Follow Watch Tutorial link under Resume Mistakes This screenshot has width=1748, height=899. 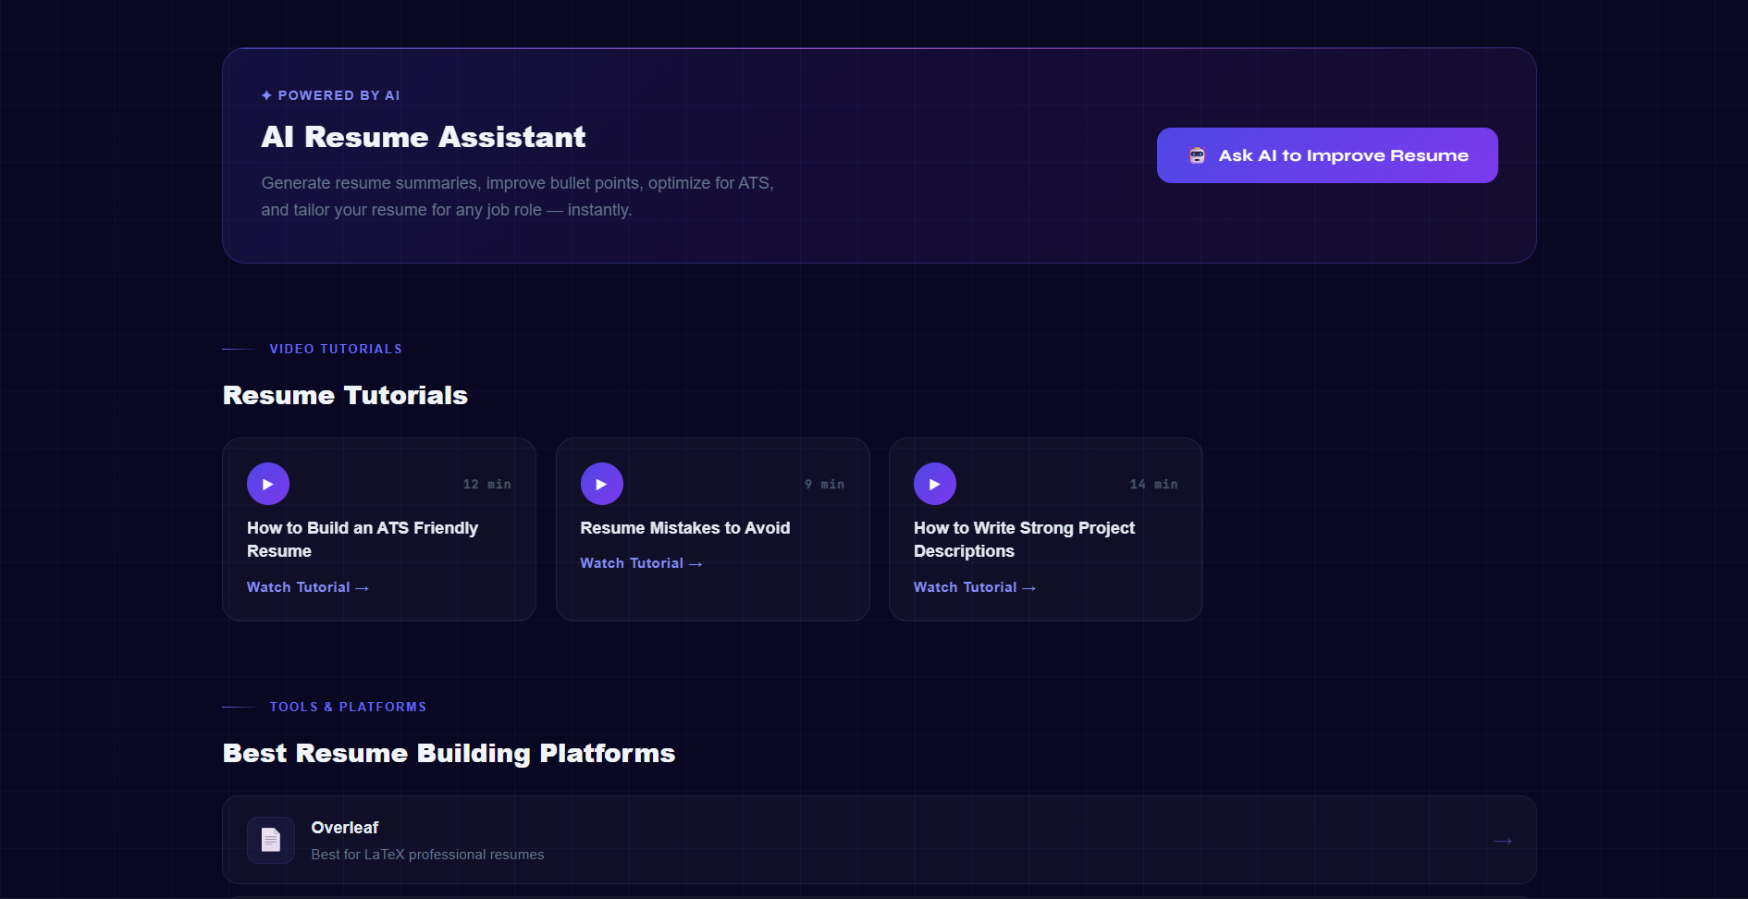[x=641, y=563]
